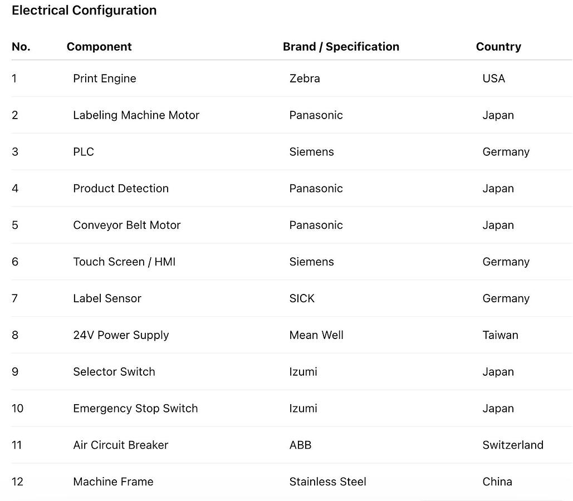Viewport: 573px width, 501px height.
Task: Click the Stainless Steel specification cell
Action: (327, 482)
